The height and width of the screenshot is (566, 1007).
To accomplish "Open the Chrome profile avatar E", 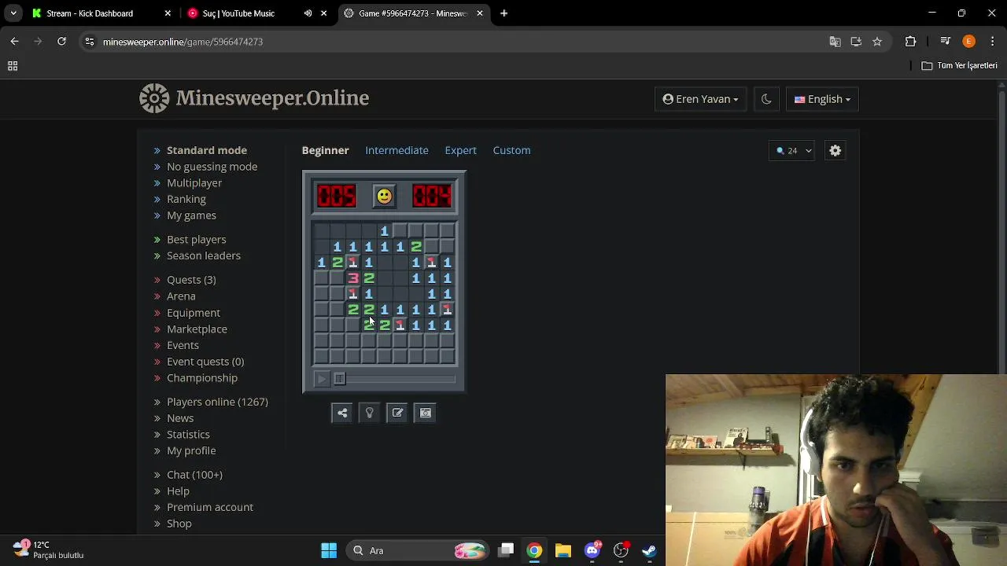I will [969, 42].
